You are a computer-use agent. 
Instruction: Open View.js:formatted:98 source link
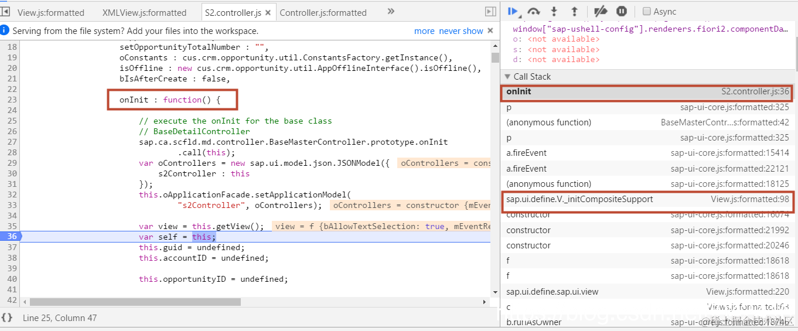[750, 199]
